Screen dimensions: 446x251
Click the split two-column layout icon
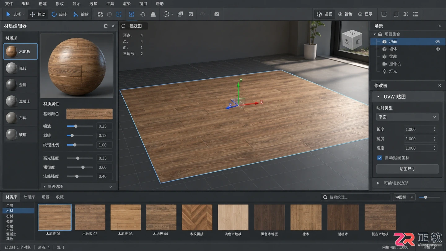pos(396,14)
